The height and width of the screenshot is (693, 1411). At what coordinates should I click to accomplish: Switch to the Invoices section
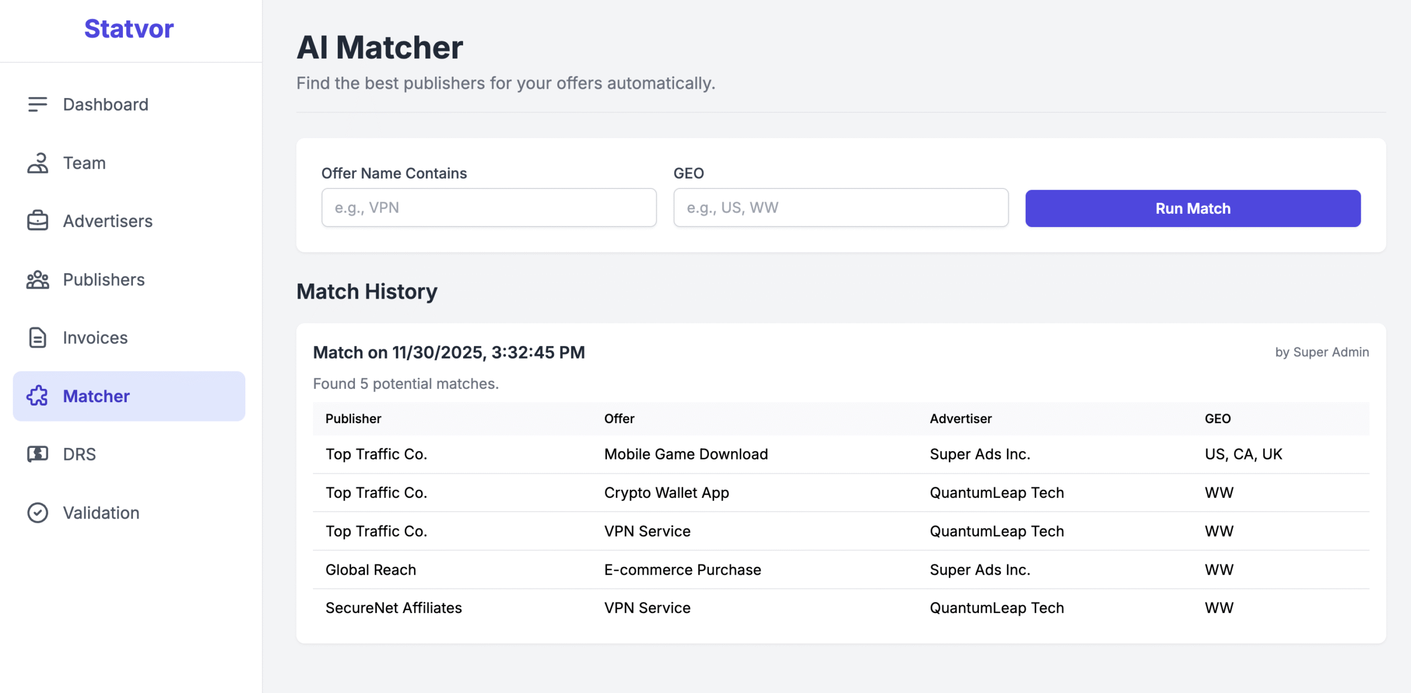tap(95, 338)
